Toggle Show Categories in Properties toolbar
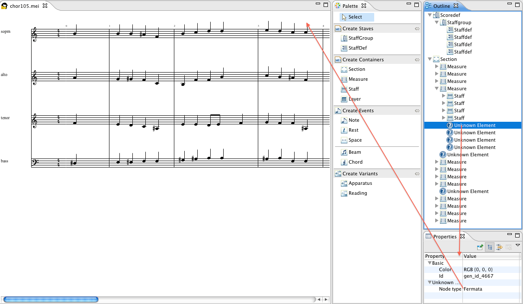The image size is (523, 304). (490, 247)
